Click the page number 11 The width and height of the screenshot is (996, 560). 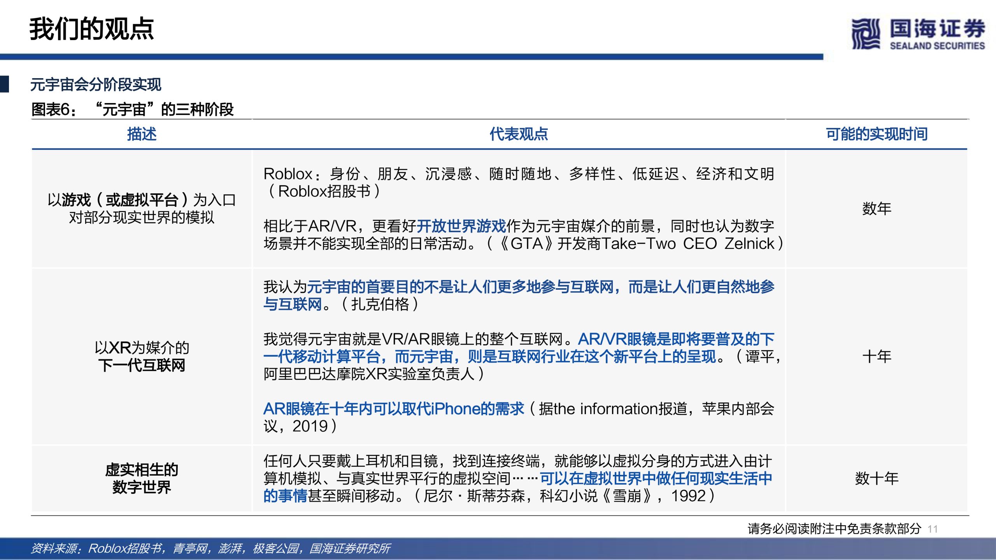933,529
